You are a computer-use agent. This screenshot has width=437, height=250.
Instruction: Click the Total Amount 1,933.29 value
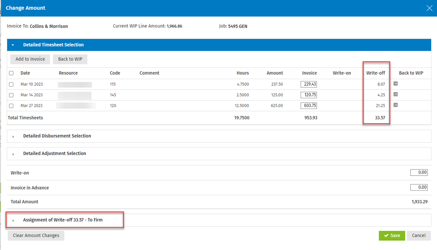tap(419, 201)
